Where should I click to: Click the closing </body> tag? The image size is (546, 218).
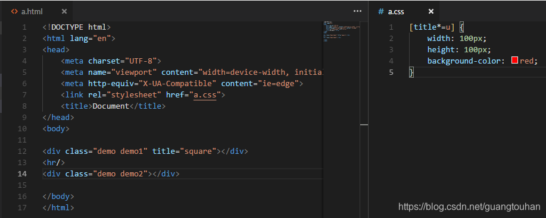[x=58, y=197]
